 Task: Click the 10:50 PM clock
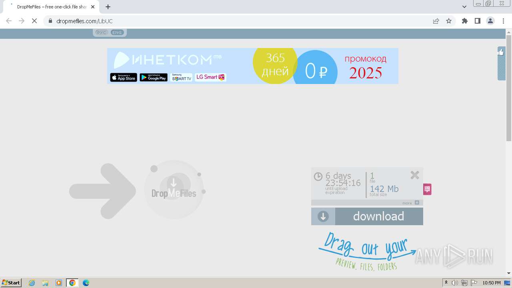point(492,283)
